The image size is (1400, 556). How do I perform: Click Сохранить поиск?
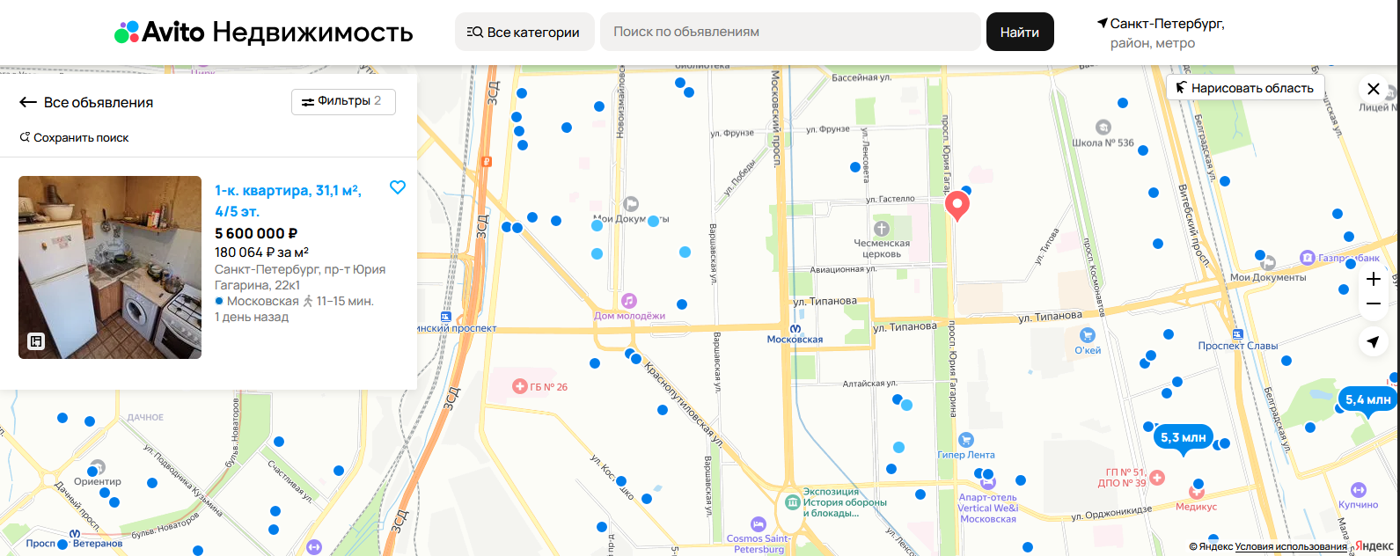pyautogui.click(x=74, y=137)
